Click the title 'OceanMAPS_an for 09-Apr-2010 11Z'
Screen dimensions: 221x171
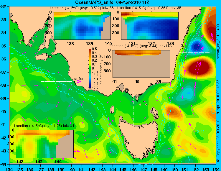click(x=112, y=2)
